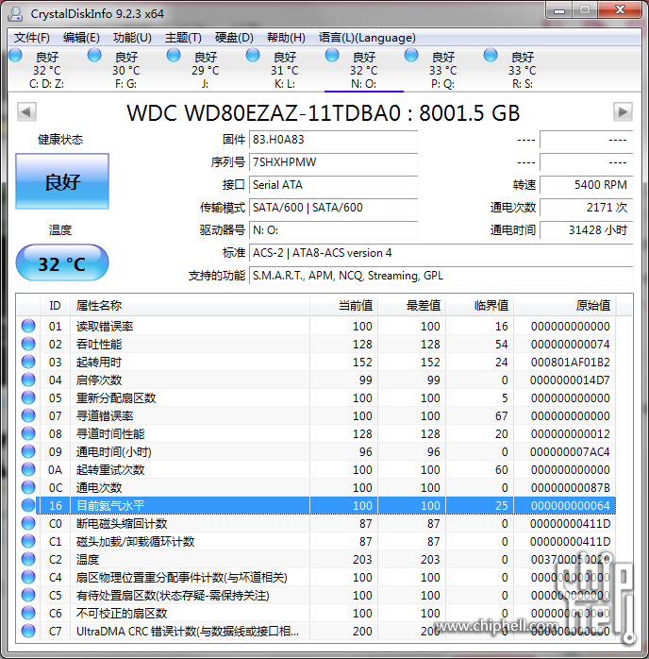The image size is (649, 659).
Task: Click the standard field ACS-2 | ATA8-ACS
Action: pos(441,253)
